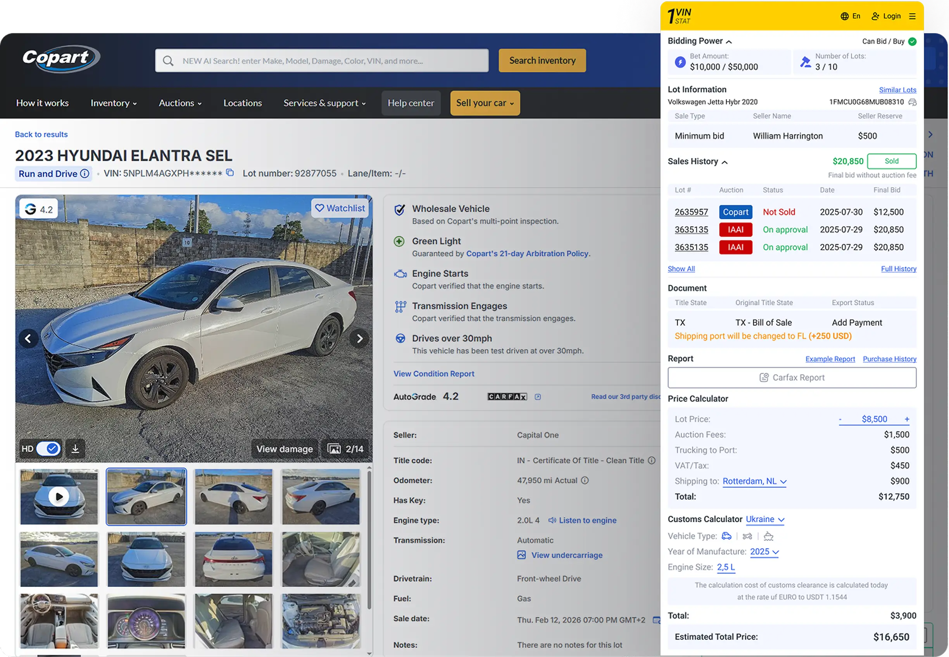Open the Help center menu item

point(411,103)
